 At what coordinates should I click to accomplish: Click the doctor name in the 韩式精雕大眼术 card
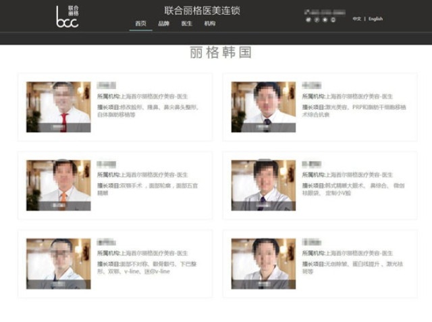312,164
